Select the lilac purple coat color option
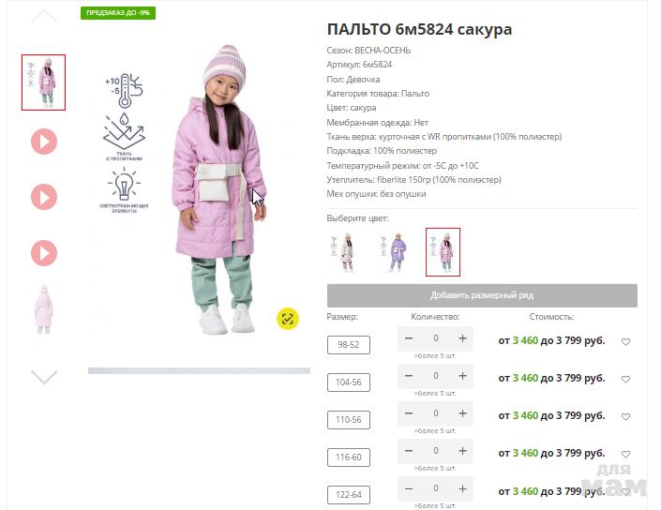This screenshot has height=510, width=661. coord(394,252)
